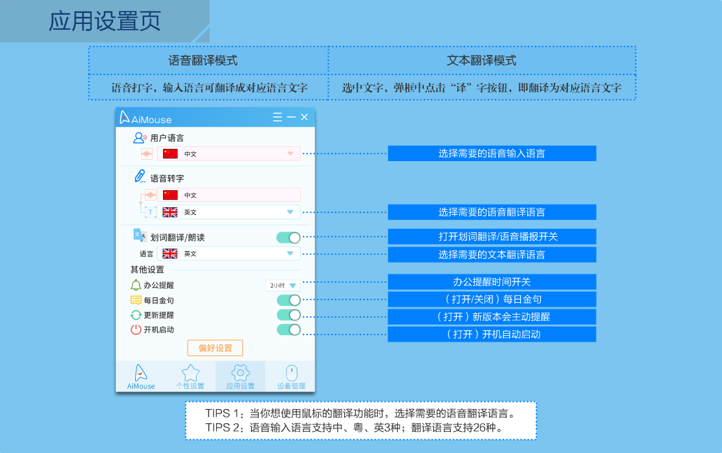
Task: Click the user language person icon
Action: pos(140,138)
